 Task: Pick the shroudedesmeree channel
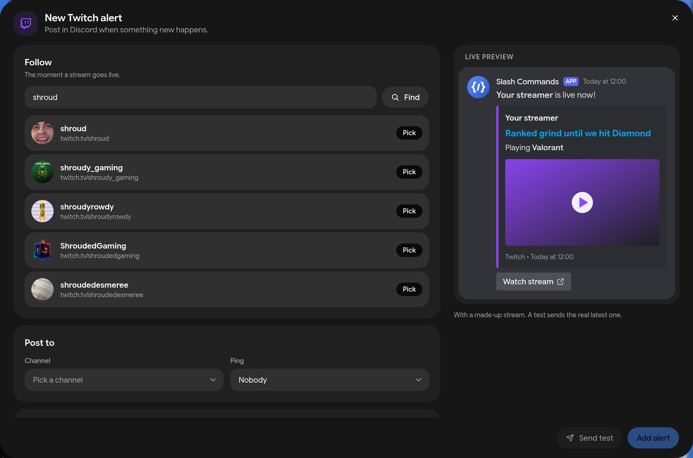pyautogui.click(x=409, y=289)
